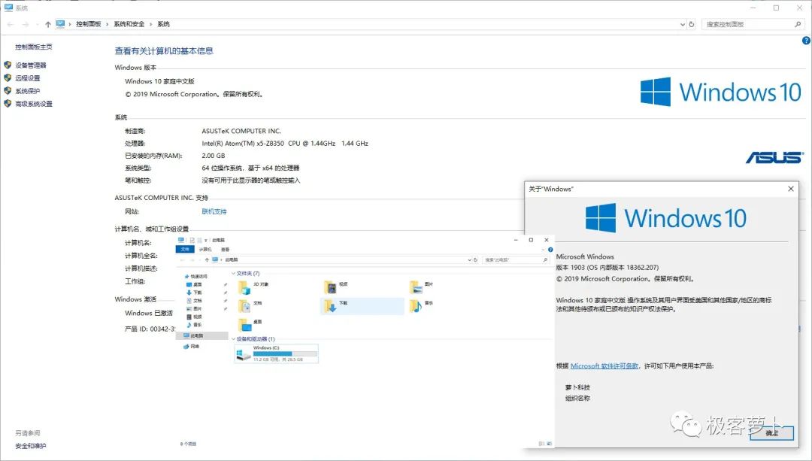
Task: Open the File Explorer address bar dropdown
Action: pos(470,260)
